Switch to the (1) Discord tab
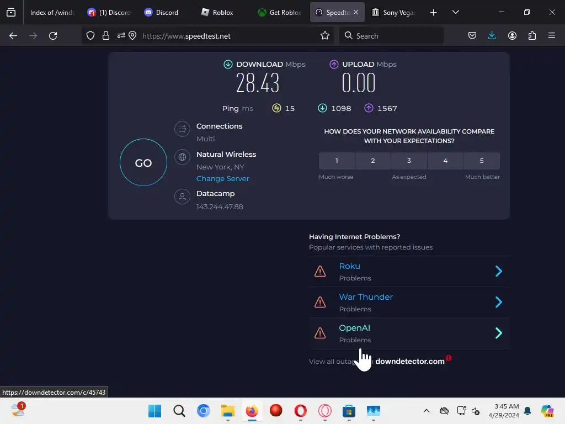 (x=109, y=13)
